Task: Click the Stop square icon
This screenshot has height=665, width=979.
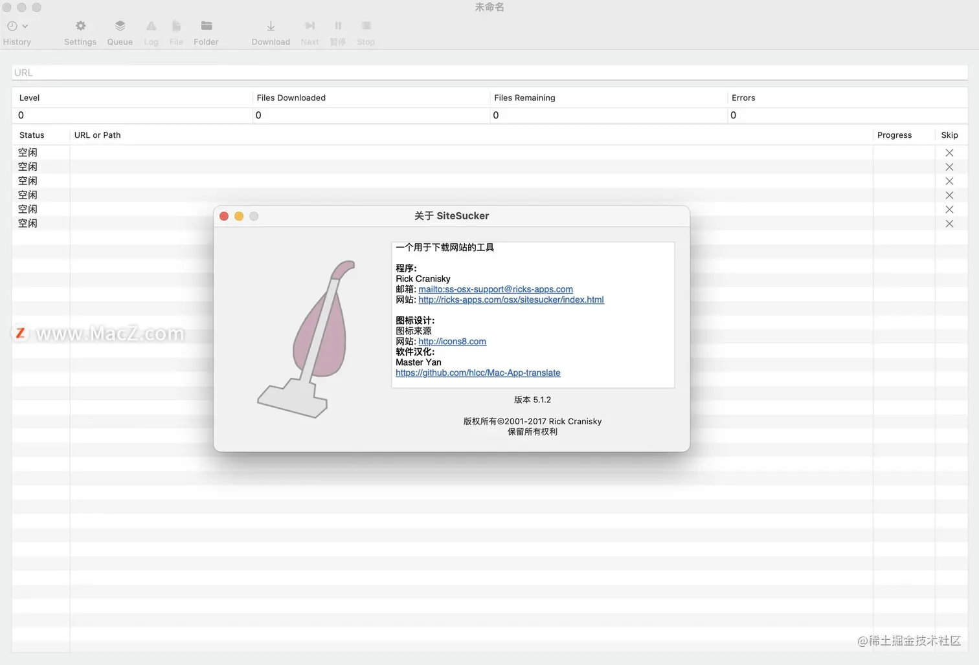Action: coord(366,26)
